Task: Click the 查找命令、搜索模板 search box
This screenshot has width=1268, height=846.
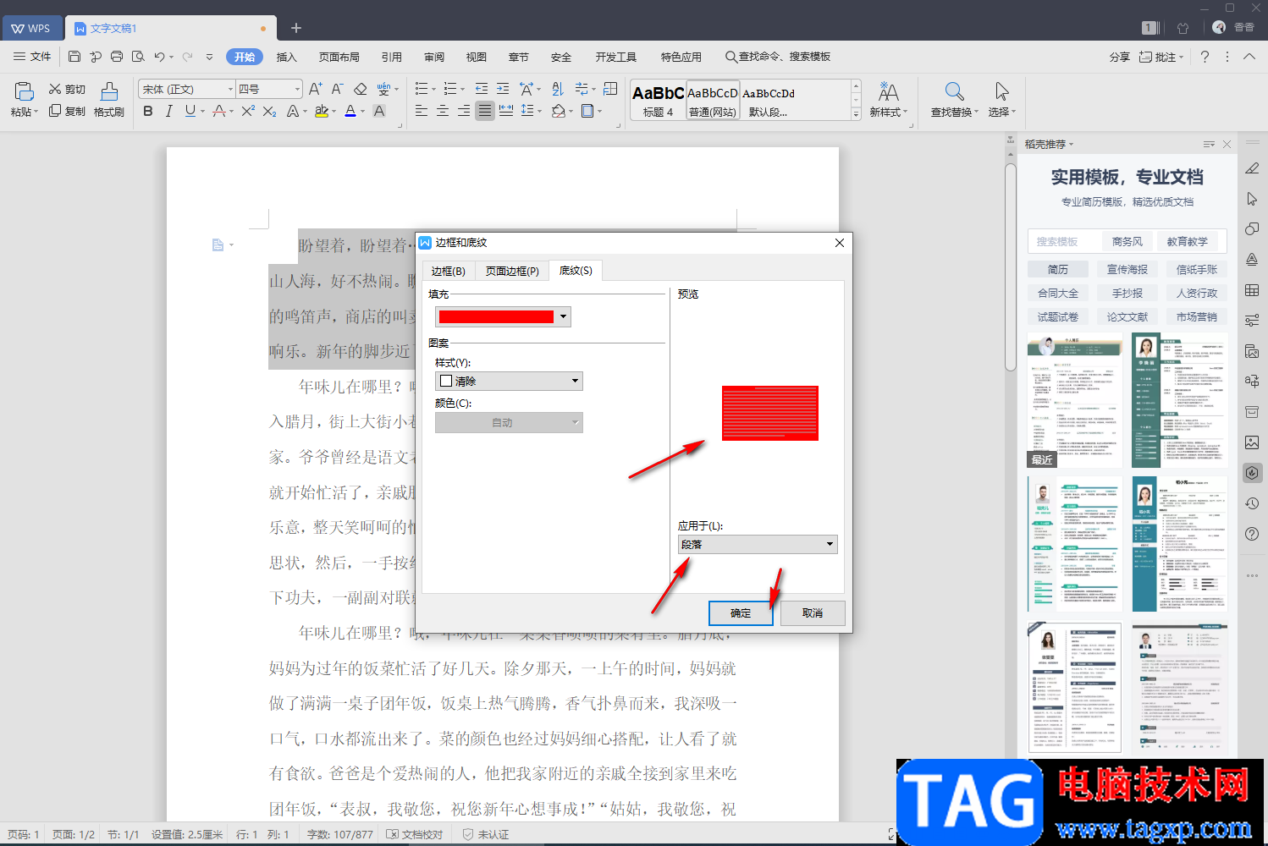Action: (778, 57)
